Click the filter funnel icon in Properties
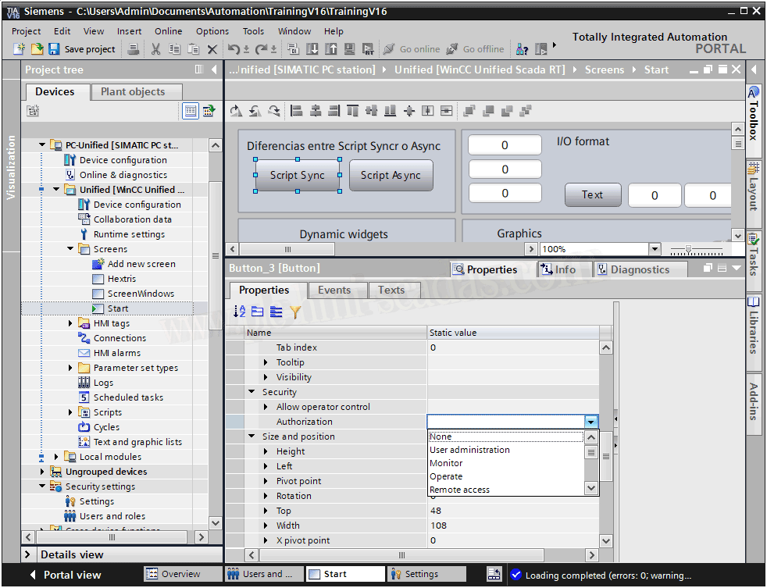This screenshot has width=767, height=588. (x=295, y=312)
